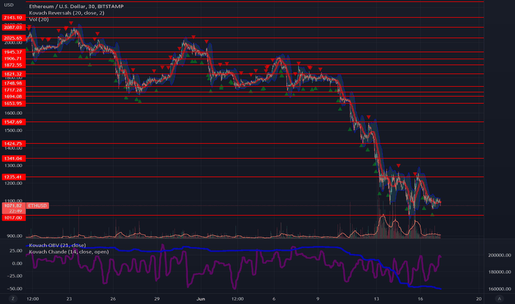Click the 1694.08 horizontal line price label

coord(13,97)
